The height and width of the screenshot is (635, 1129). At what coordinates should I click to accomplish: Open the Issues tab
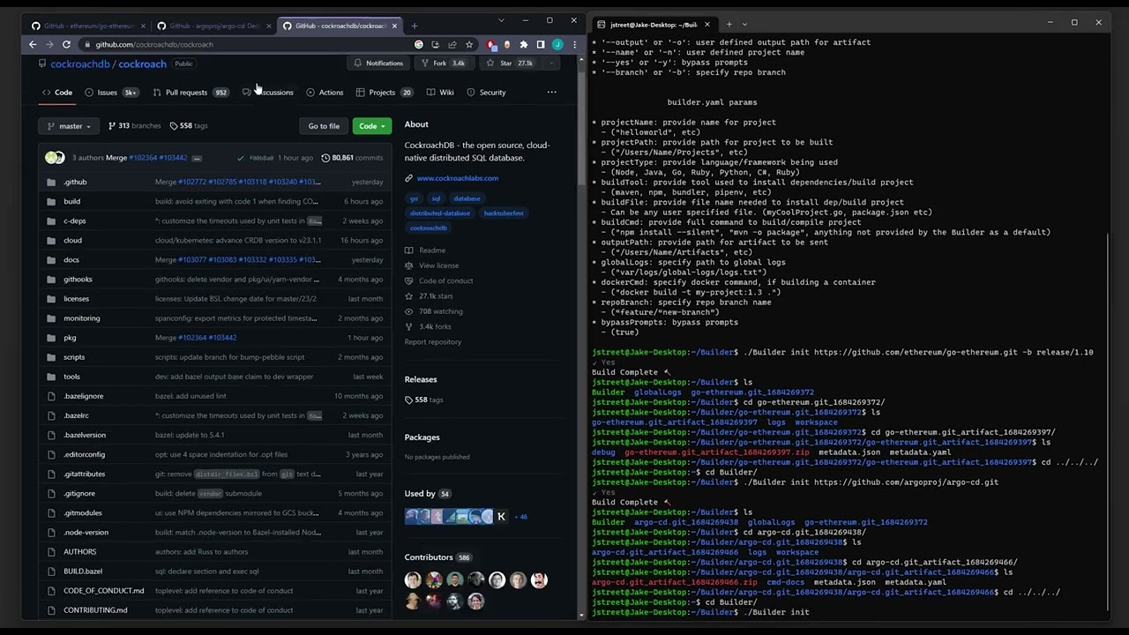111,92
